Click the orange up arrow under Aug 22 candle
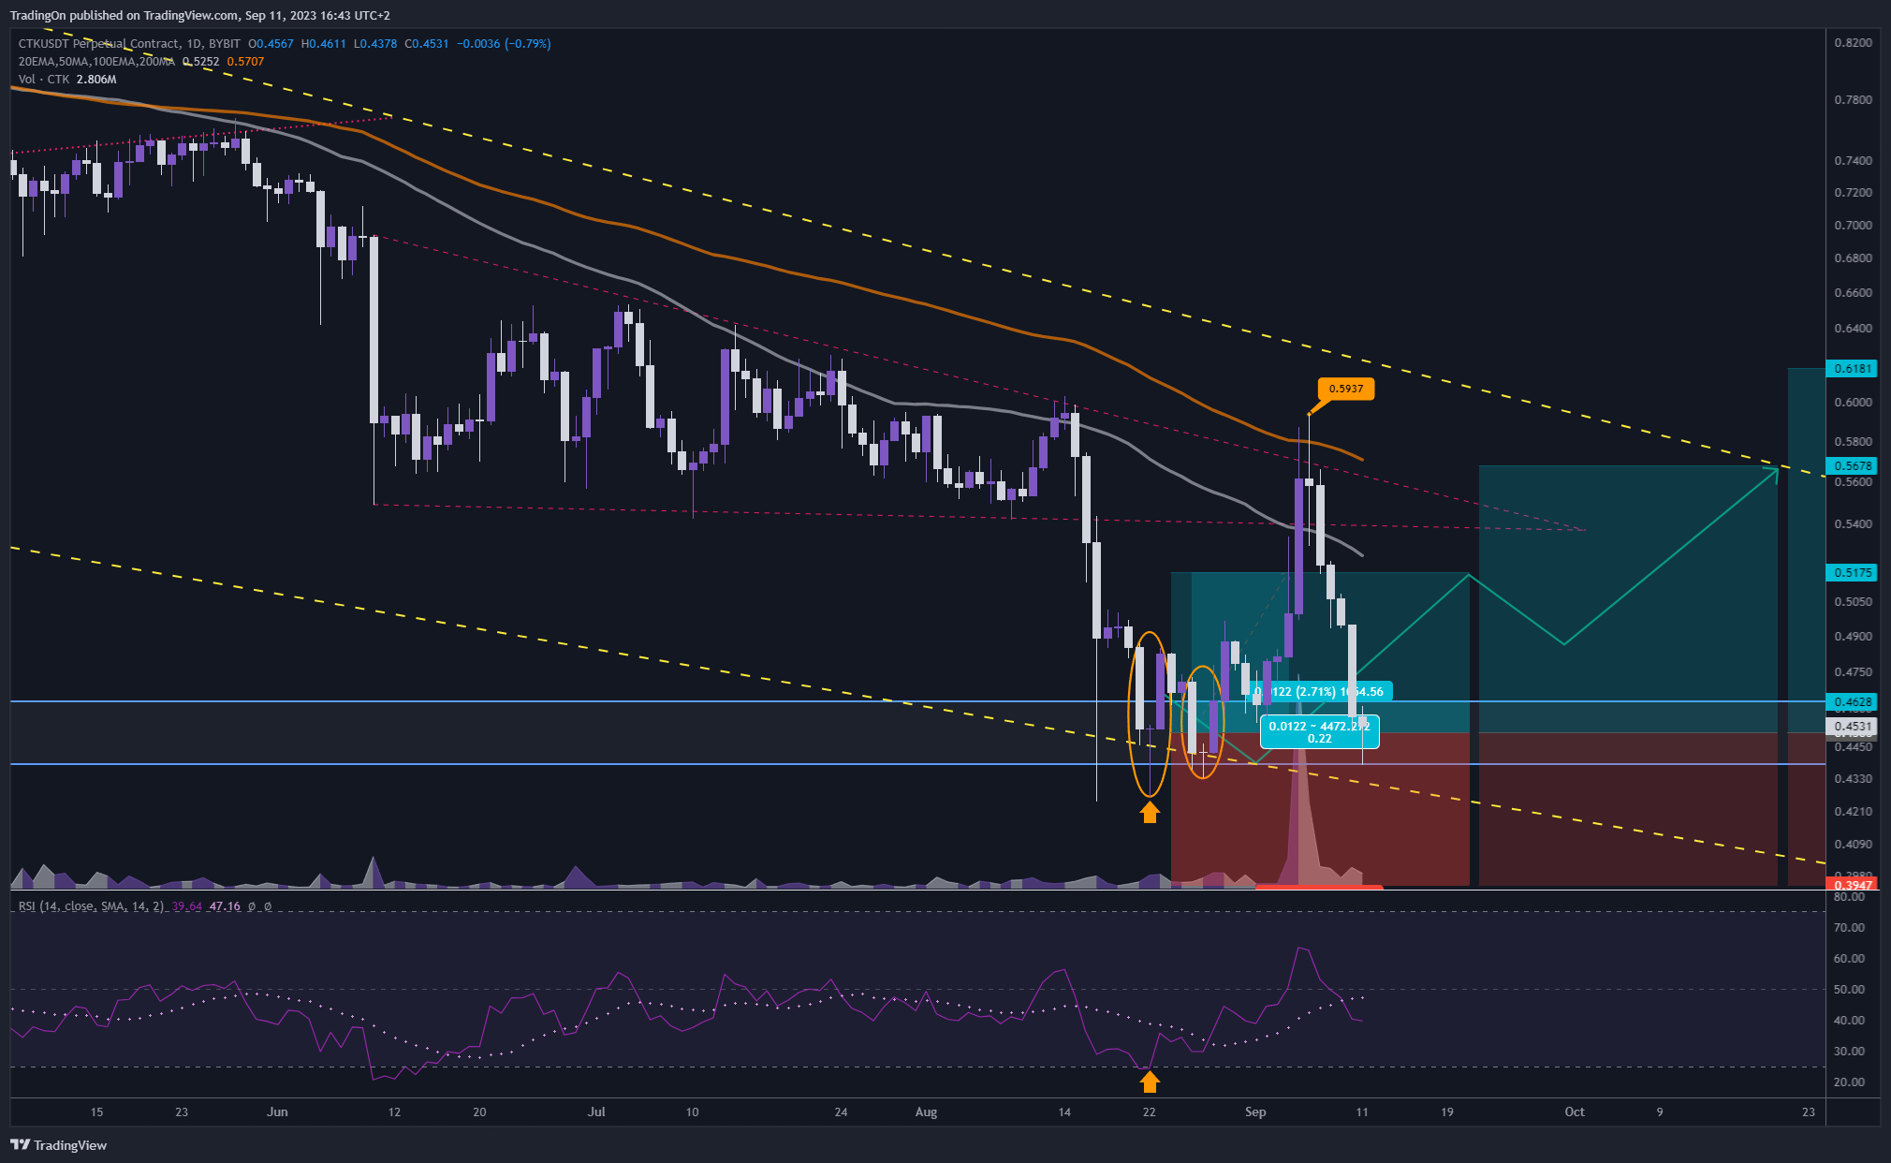The height and width of the screenshot is (1163, 1891). (1150, 813)
